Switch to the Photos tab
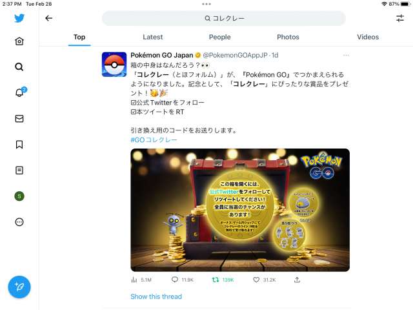Screen dimensions: 413x310 (288, 37)
